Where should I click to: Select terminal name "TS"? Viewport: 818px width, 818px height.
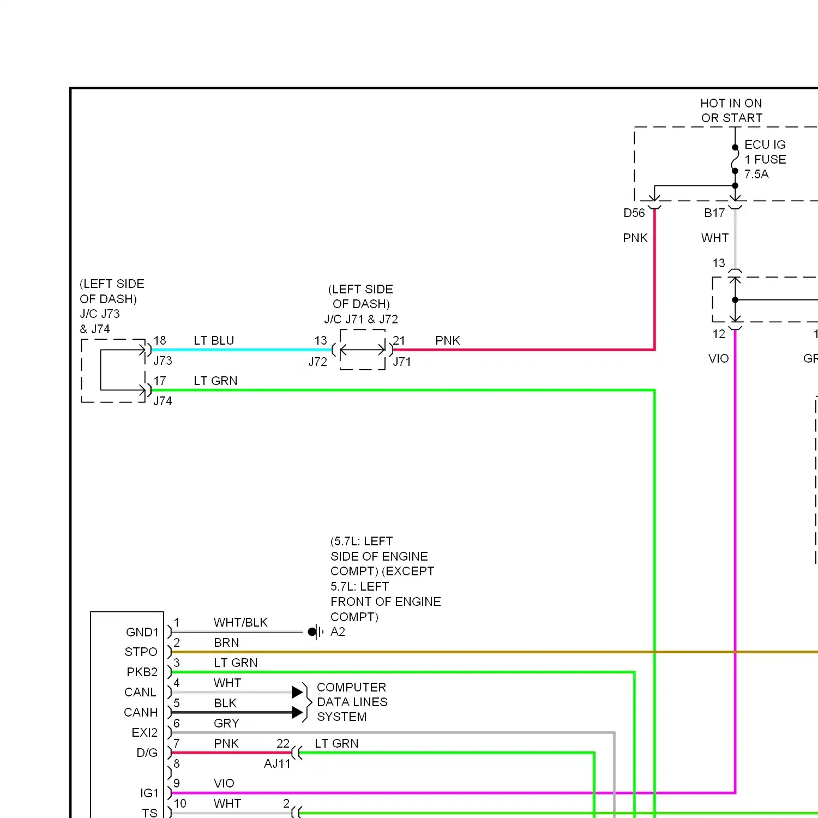pyautogui.click(x=149, y=813)
